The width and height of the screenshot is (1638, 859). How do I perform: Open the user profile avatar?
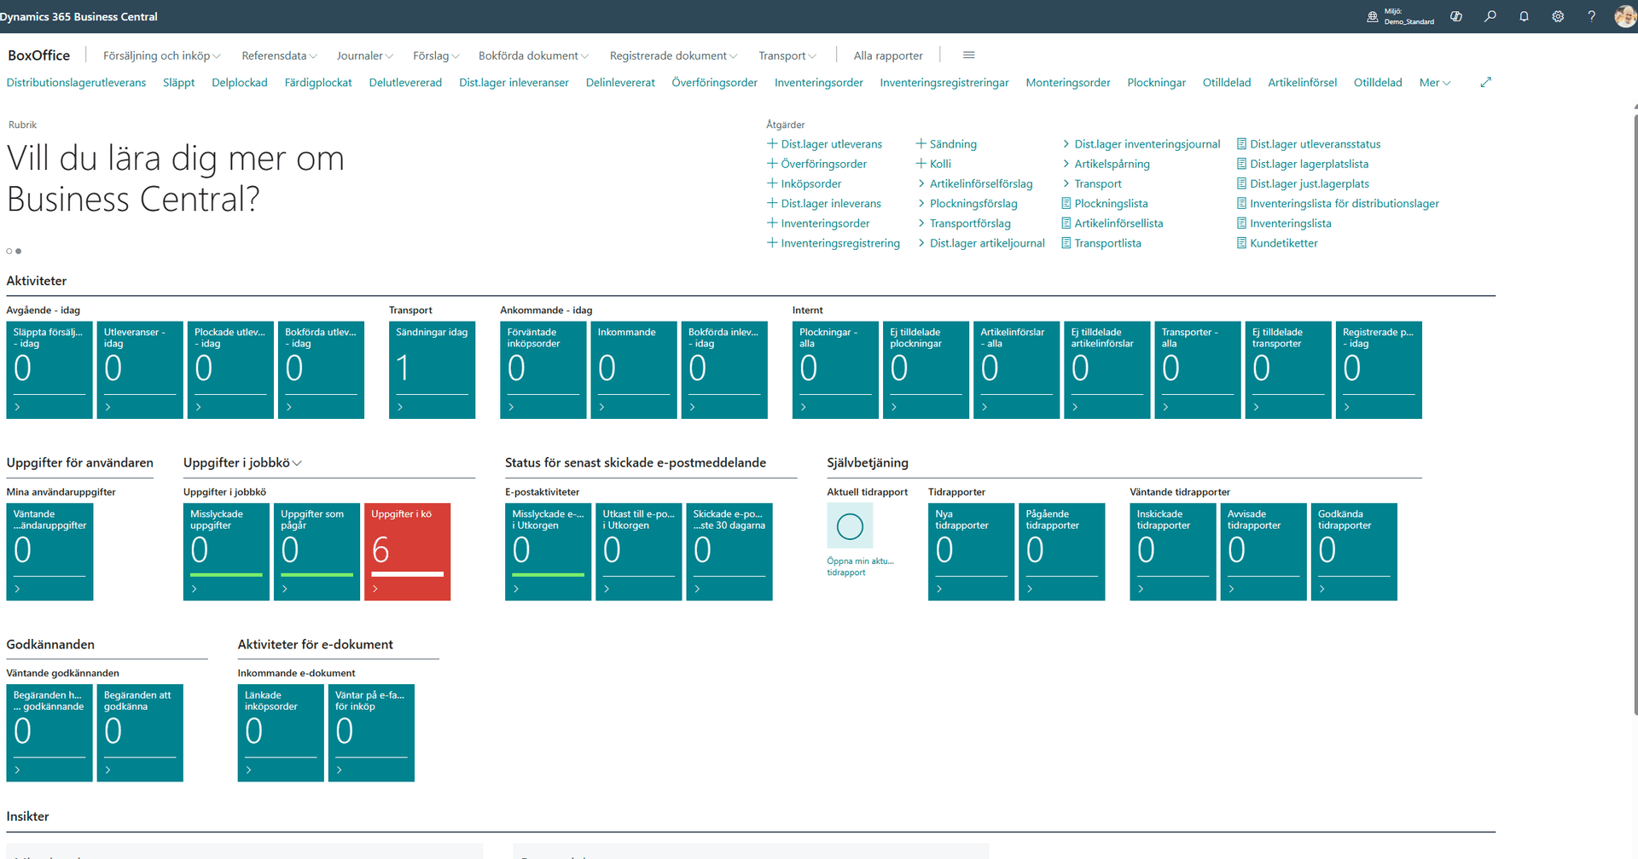tap(1625, 16)
